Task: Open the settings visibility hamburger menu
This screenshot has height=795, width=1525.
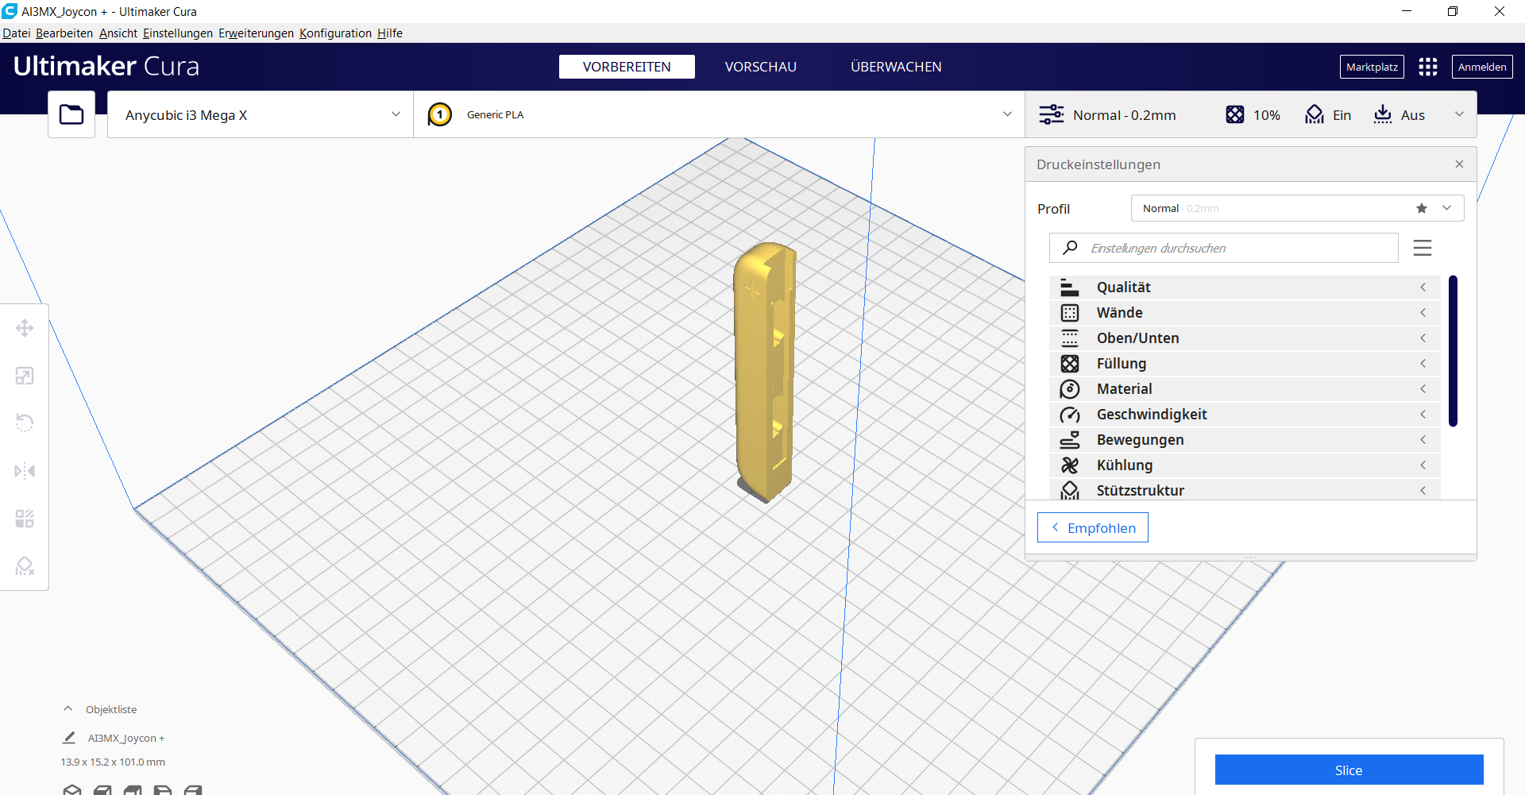Action: 1423,248
